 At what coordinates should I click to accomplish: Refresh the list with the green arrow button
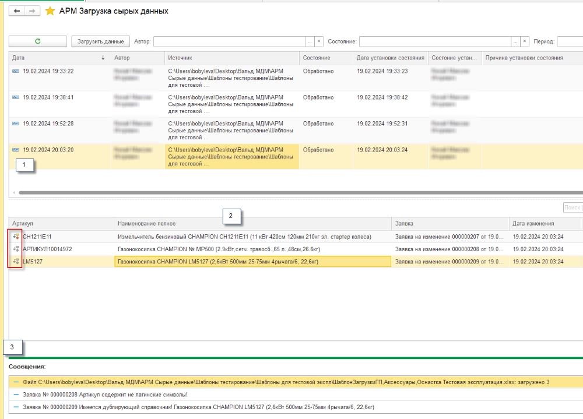(x=37, y=41)
